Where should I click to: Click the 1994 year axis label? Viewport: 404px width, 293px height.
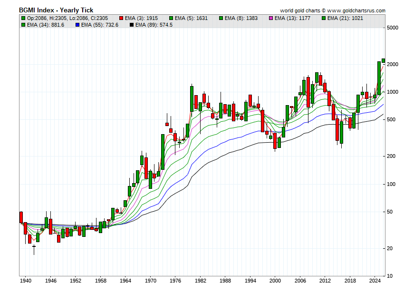[x=250, y=281]
